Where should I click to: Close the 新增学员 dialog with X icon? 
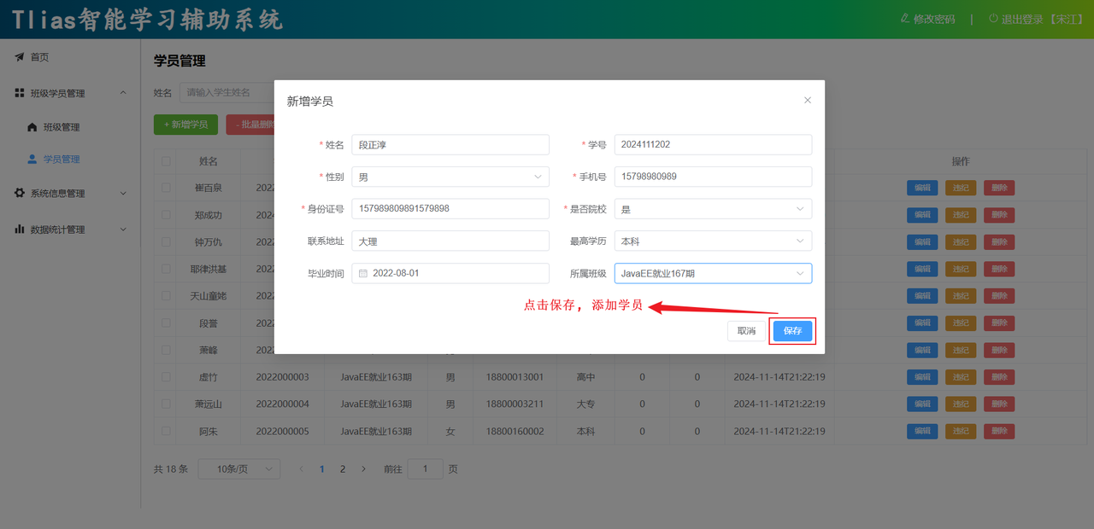click(x=808, y=101)
